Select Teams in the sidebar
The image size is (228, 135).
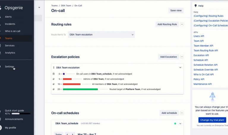8,38
